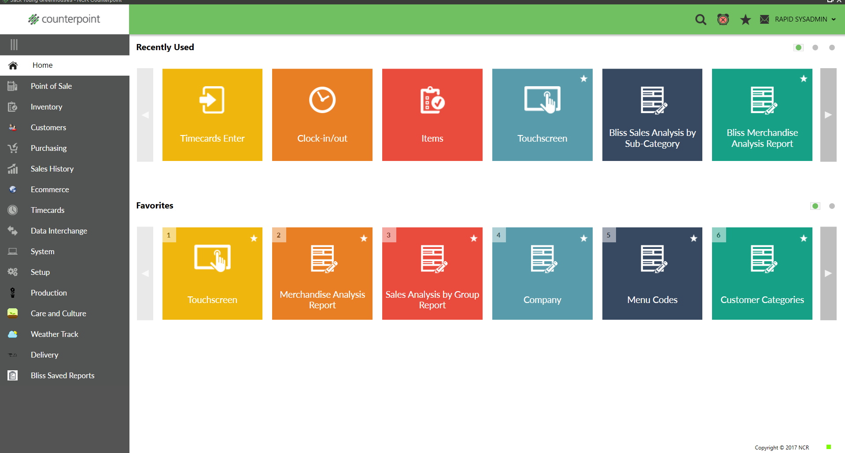The image size is (845, 453).
Task: Click the Inventory clipboard icon in the sidebar
Action: pos(13,106)
